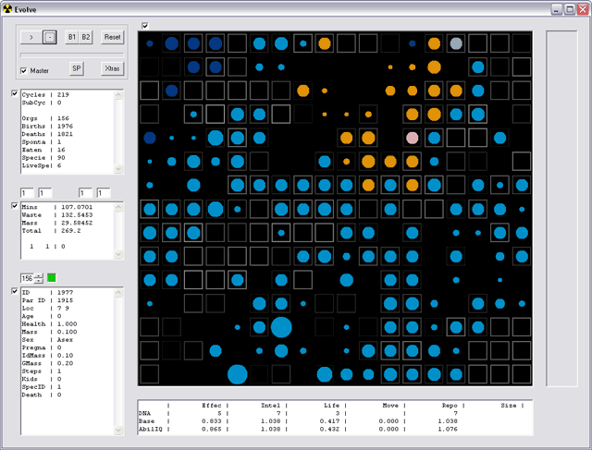This screenshot has width=592, height=450.
Task: Click the 'Loc | 7 9' row
Action: [x=45, y=309]
